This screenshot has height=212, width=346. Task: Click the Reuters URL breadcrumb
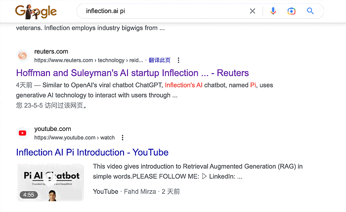point(88,60)
